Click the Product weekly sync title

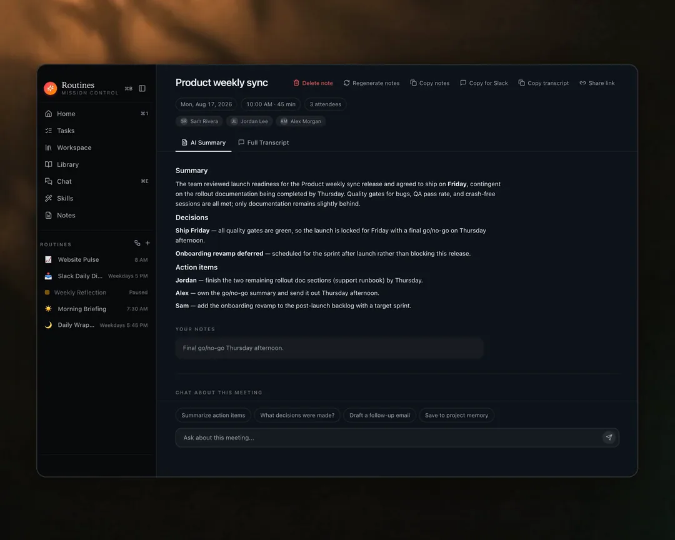[x=222, y=82]
